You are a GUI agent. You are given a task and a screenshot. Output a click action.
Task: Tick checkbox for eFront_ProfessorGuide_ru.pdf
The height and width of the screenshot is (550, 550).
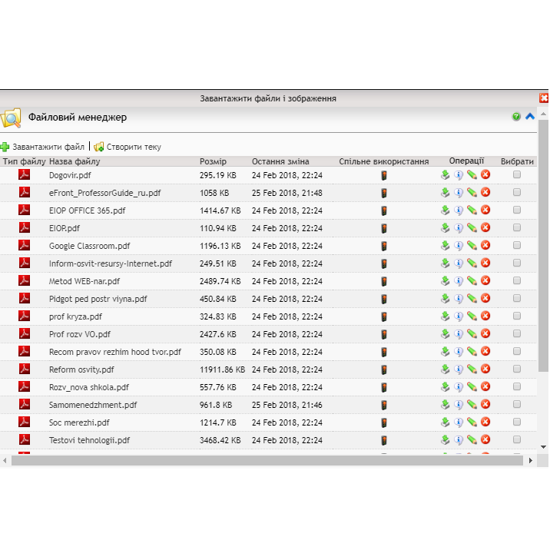pyautogui.click(x=517, y=192)
